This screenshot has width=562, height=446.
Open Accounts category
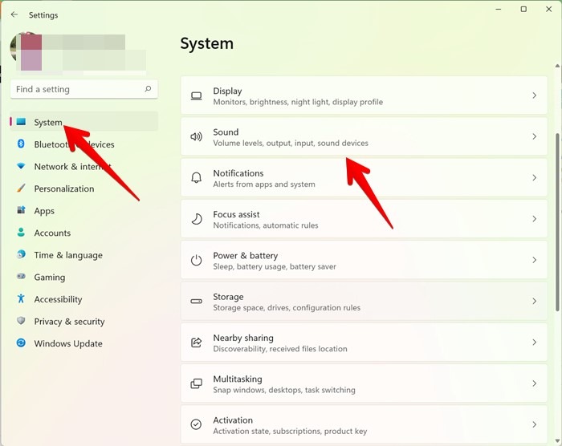tap(83, 233)
